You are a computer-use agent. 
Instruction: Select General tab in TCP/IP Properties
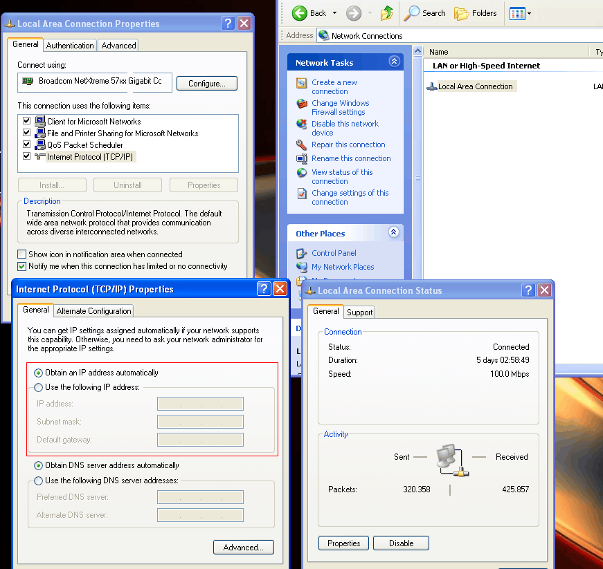(36, 310)
